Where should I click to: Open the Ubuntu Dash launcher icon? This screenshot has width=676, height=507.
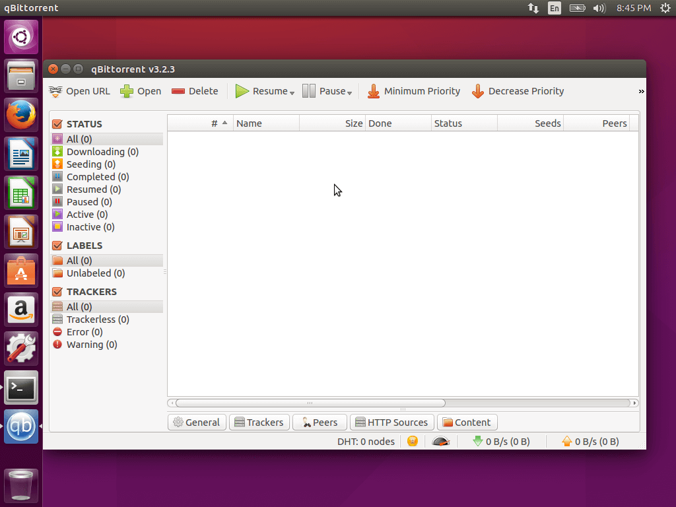point(21,37)
